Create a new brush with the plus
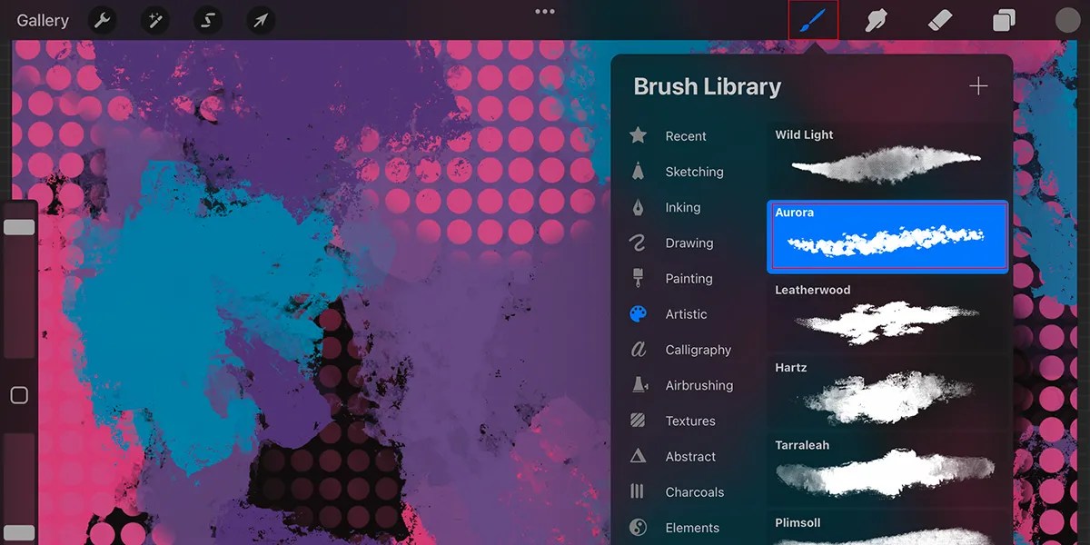Viewport: 1090px width, 545px height. point(978,85)
